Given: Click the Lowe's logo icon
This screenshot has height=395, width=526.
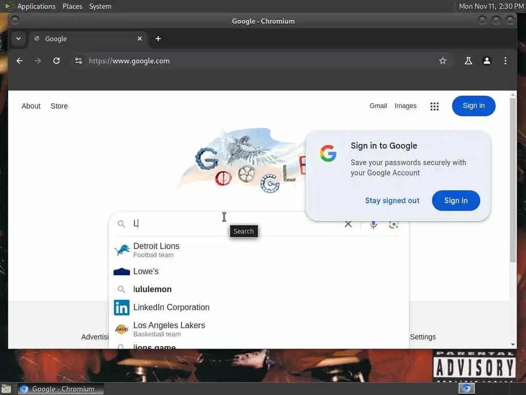Looking at the screenshot, I should [x=122, y=272].
